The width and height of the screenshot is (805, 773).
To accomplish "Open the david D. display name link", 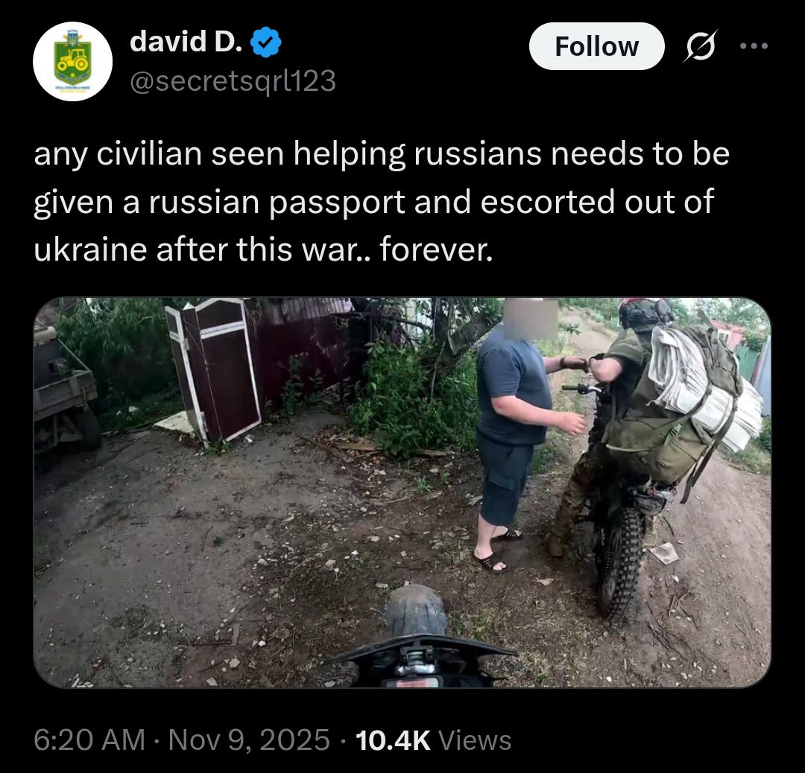I will click(186, 42).
